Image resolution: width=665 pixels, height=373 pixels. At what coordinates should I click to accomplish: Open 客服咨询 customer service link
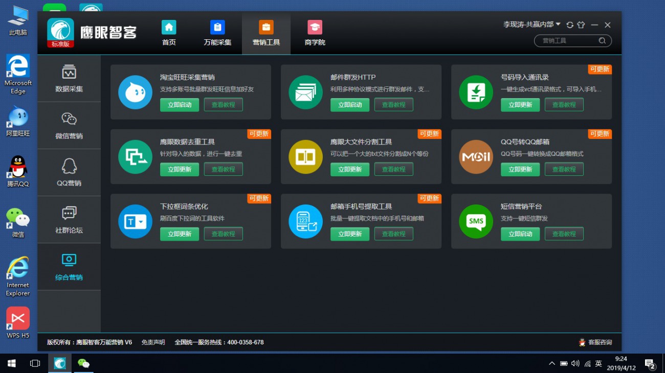[x=595, y=342]
